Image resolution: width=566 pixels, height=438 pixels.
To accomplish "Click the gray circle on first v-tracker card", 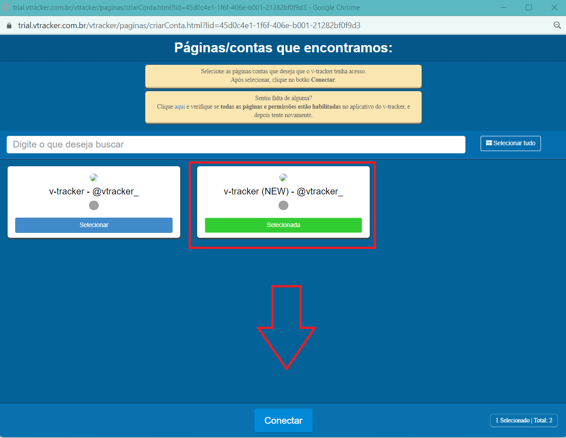I will tap(94, 205).
